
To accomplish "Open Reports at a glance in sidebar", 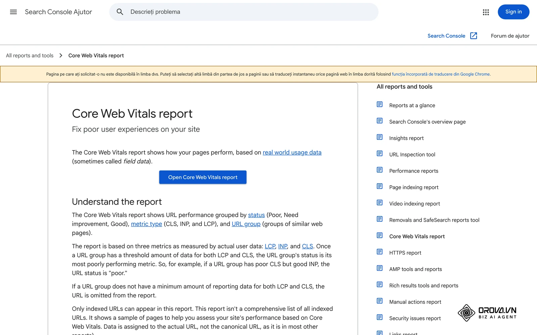I will [x=412, y=106].
